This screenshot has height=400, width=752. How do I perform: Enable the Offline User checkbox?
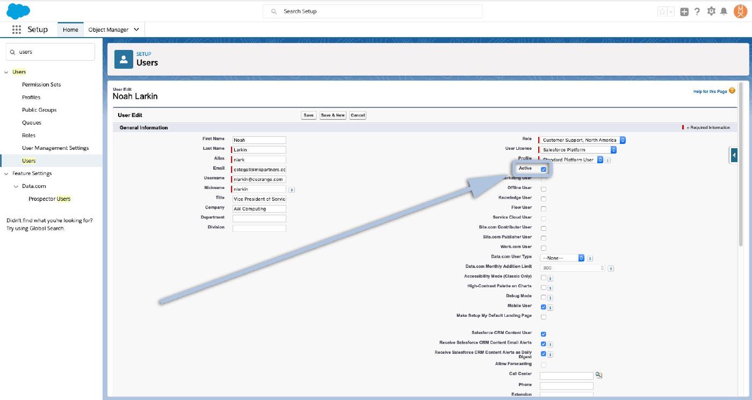(544, 189)
